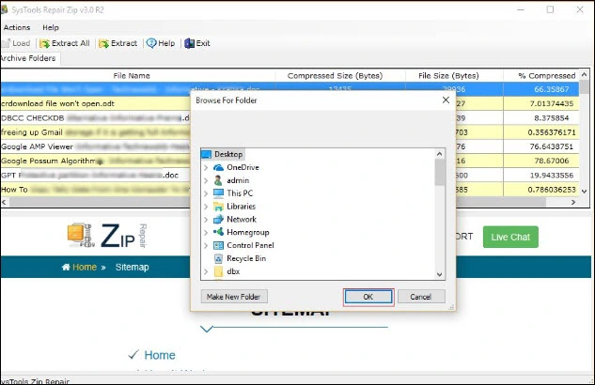Click the Home sitemap entry link
Screen dimensions: 595x385
160,355
